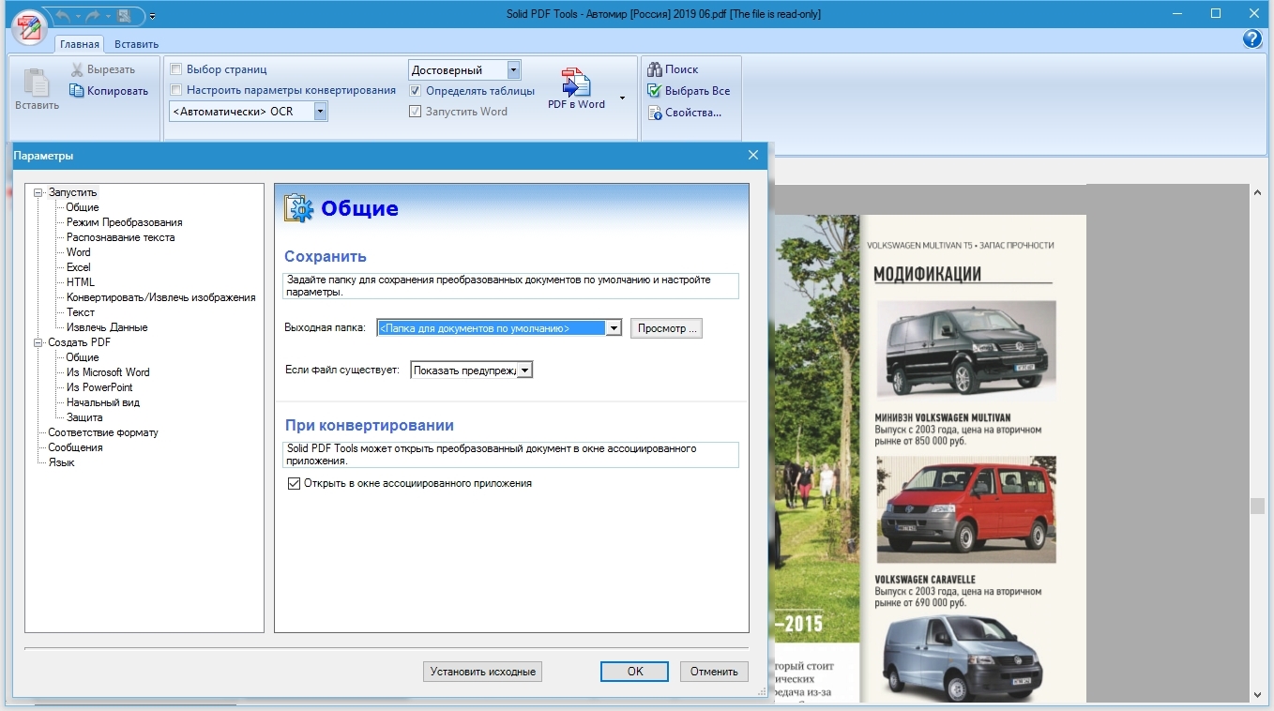Select Соответствие формату tree item
The image size is (1274, 711).
(x=103, y=432)
